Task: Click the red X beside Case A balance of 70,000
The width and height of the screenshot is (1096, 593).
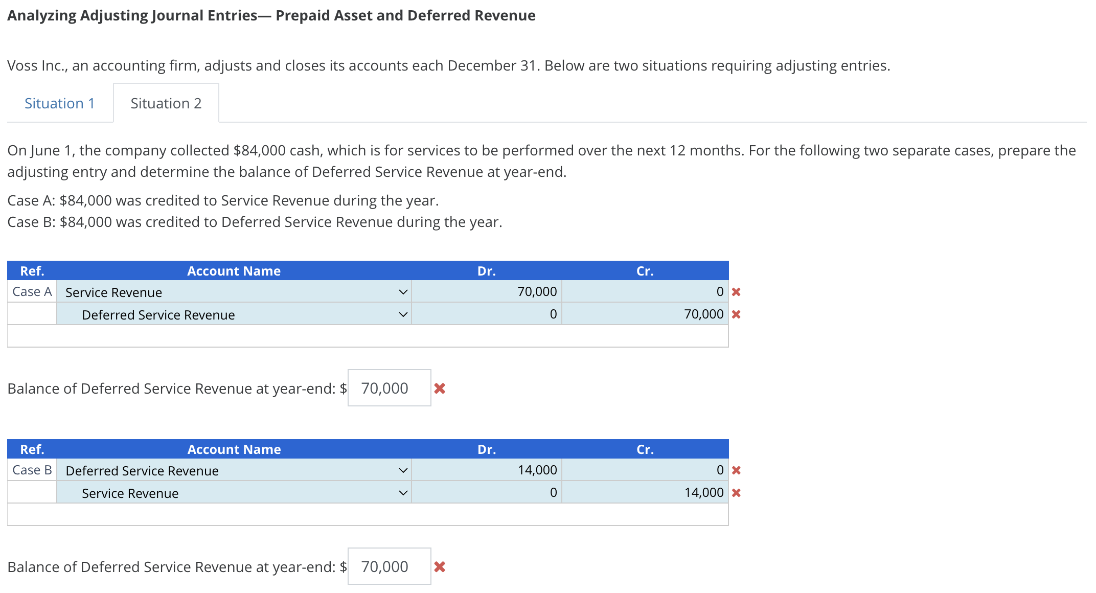Action: 441,389
